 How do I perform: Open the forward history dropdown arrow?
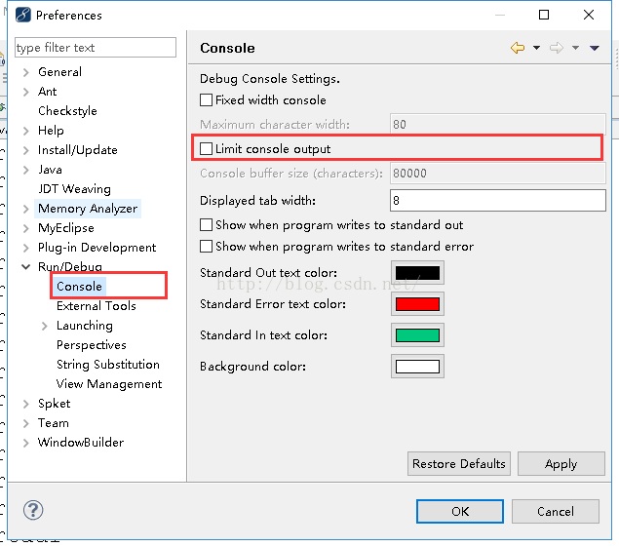pos(575,48)
